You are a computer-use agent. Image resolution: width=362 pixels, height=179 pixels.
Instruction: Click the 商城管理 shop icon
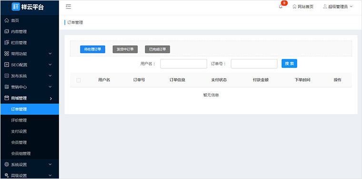click(7, 98)
